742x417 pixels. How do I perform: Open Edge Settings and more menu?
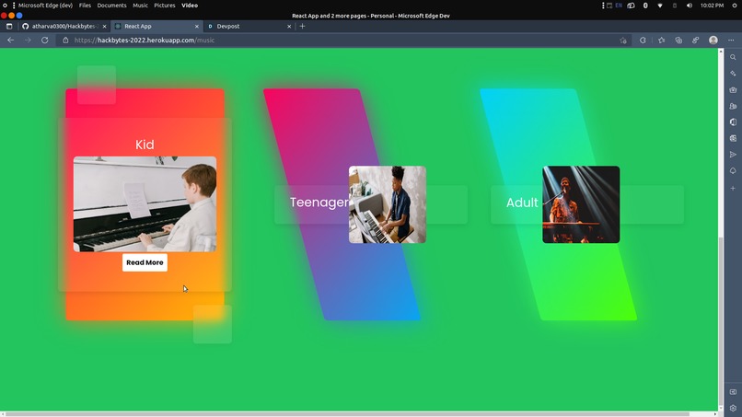[x=731, y=41]
